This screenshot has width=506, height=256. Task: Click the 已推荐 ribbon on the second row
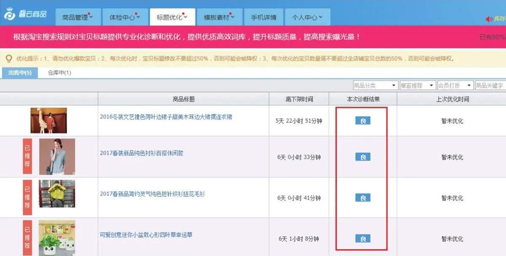click(x=27, y=156)
